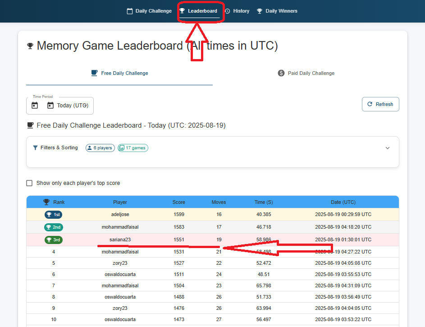Open the Leaderboard navigation tab
The height and width of the screenshot is (327, 425).
click(200, 11)
